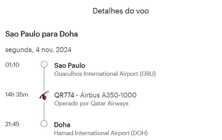Click Operado por Qatar Airways text

point(91,103)
